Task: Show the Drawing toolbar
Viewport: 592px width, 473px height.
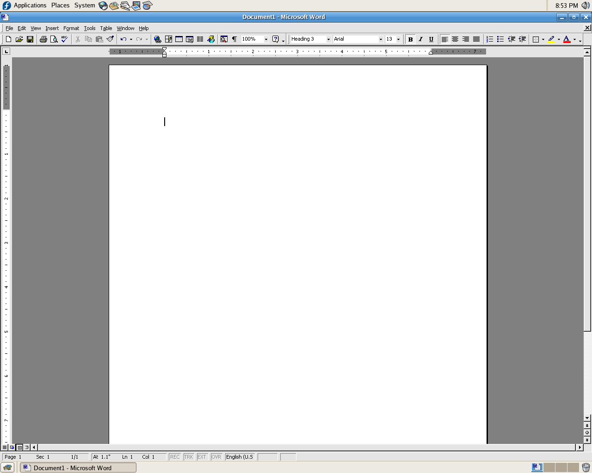Action: click(211, 39)
